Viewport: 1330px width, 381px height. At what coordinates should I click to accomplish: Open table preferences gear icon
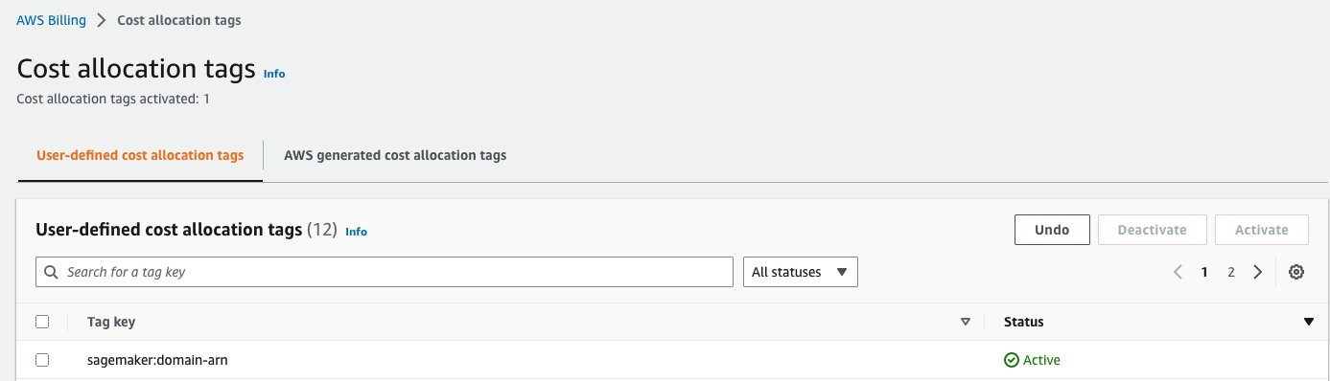point(1296,272)
